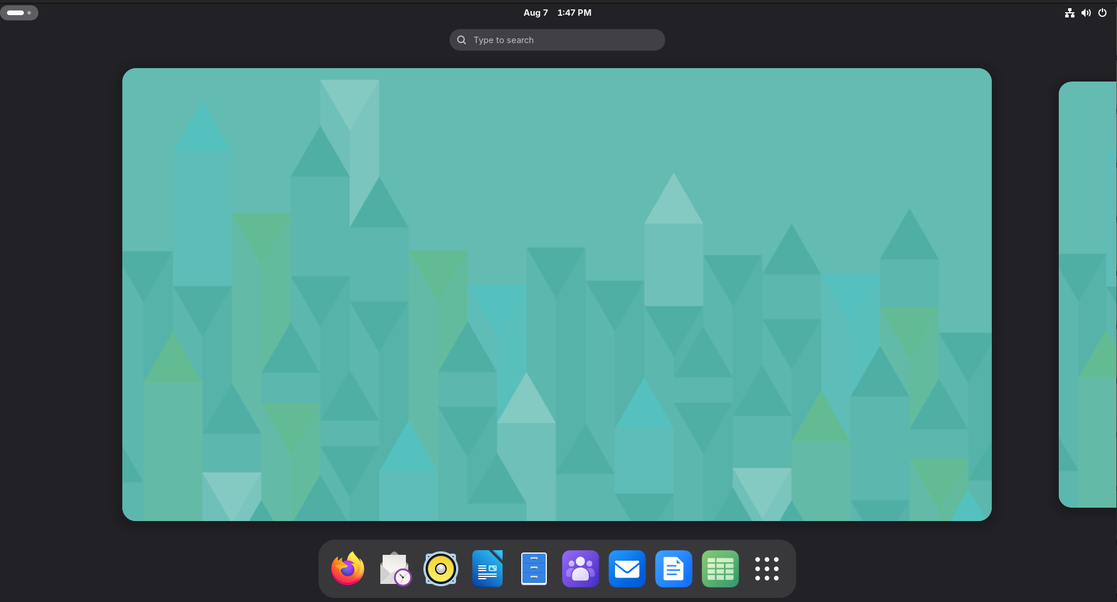The width and height of the screenshot is (1117, 602).
Task: Launch LibreOffice Writer from the dash
Action: click(x=487, y=569)
